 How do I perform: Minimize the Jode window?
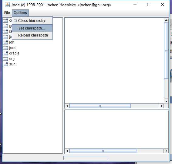point(135,5)
